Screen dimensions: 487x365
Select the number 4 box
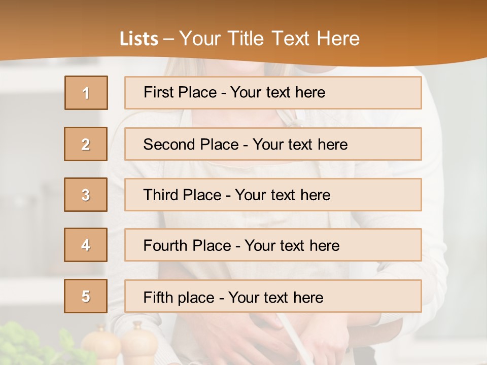86,245
